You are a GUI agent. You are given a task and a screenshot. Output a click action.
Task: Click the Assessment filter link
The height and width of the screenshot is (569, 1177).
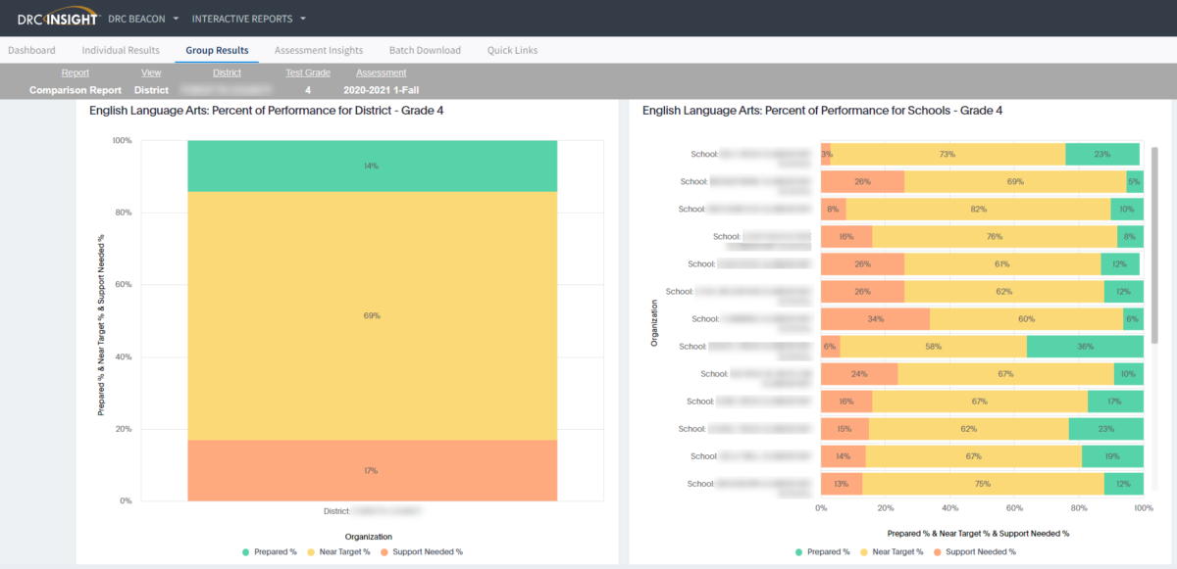381,71
